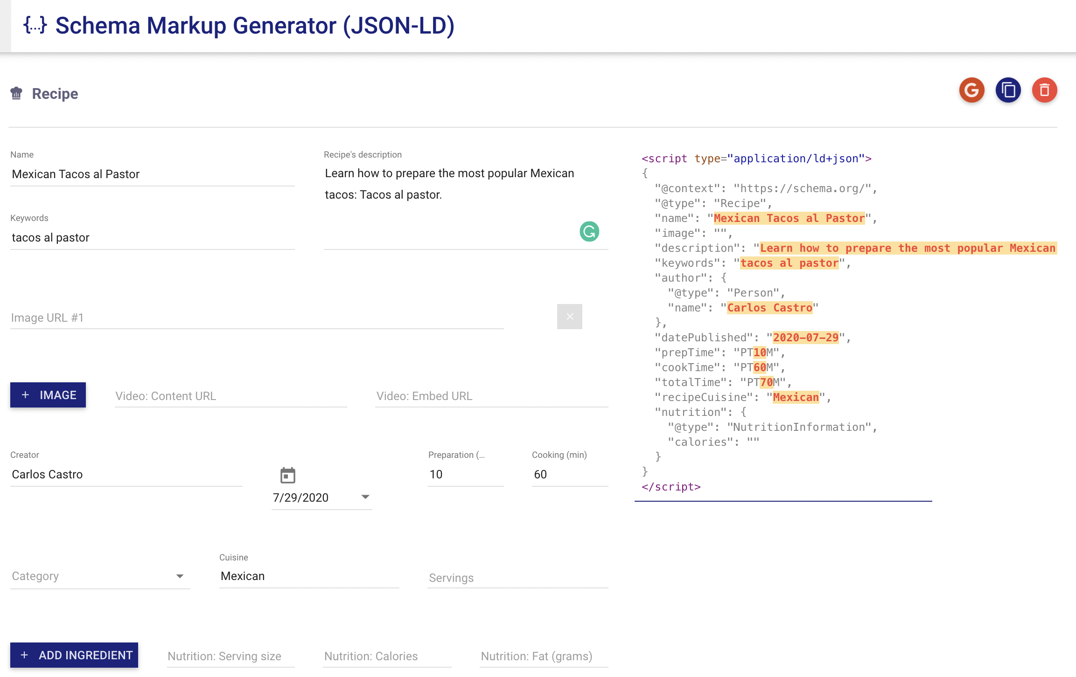Image resolution: width=1076 pixels, height=677 pixels.
Task: Focus the Name field with Mexican Tacos al Pastor
Action: pos(153,174)
